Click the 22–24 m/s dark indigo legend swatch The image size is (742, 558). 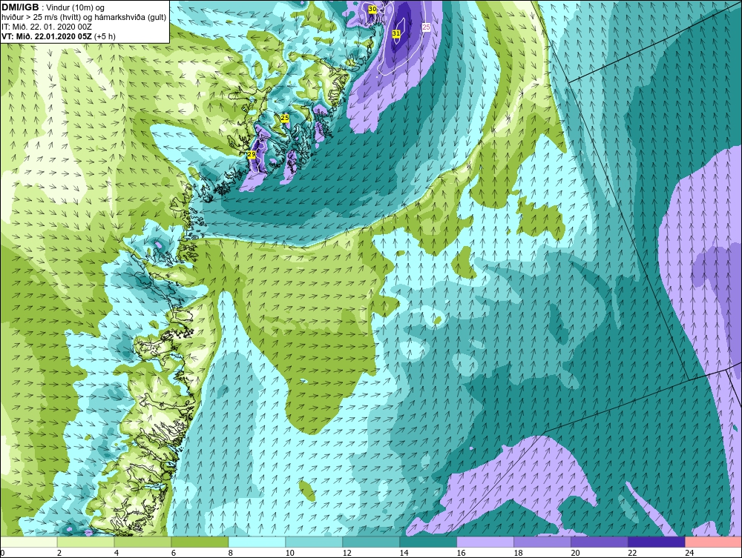tap(657, 542)
